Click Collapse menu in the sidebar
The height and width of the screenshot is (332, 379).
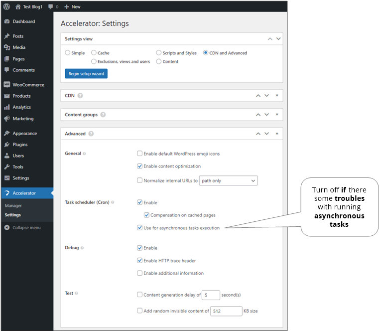tap(26, 228)
